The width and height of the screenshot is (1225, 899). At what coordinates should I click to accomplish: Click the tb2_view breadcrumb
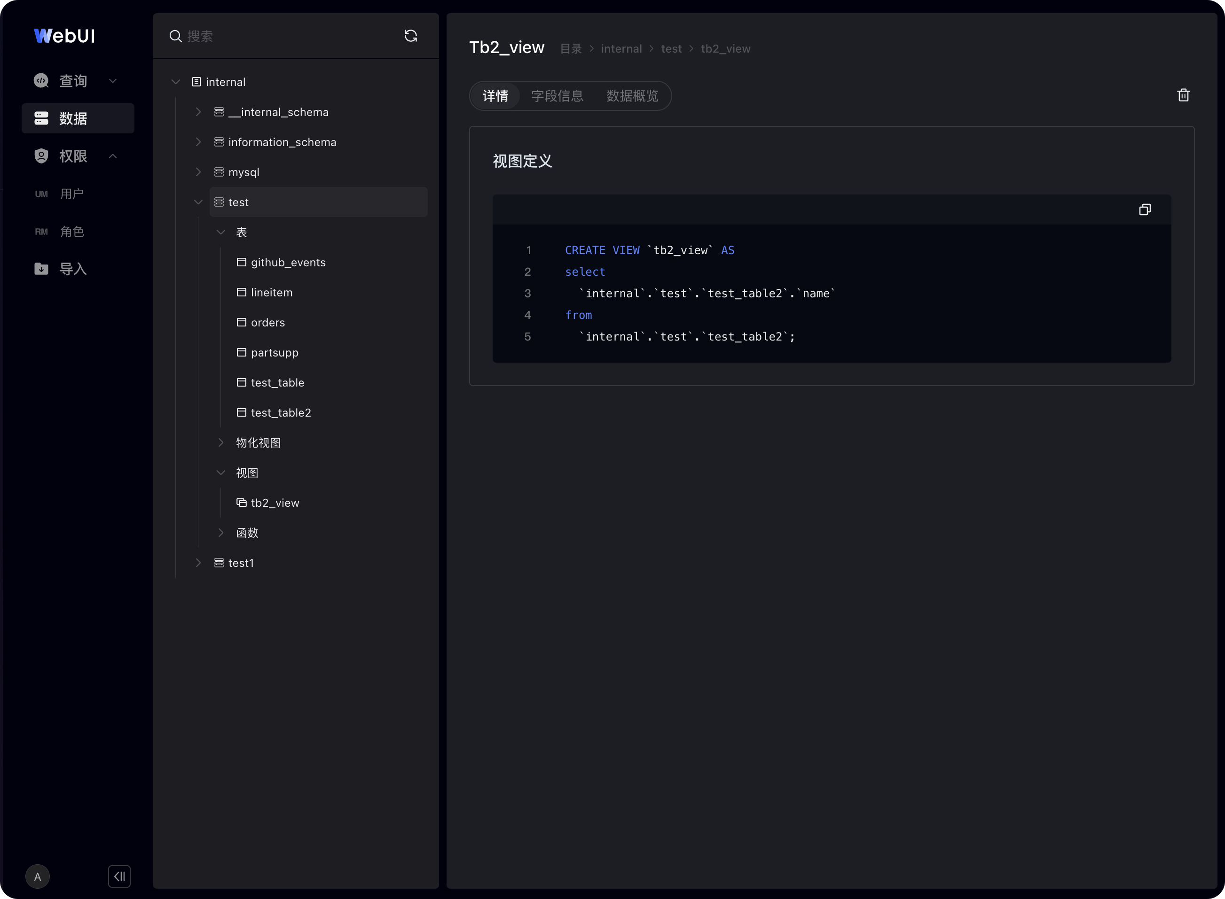[725, 49]
